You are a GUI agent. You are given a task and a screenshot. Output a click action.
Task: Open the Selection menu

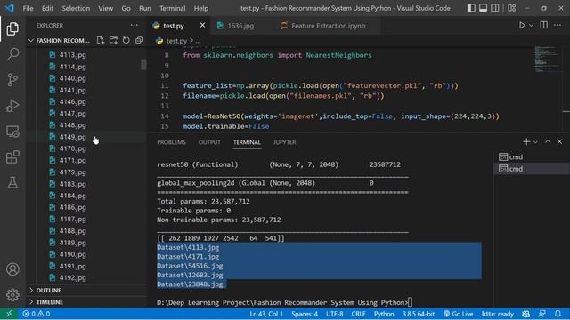(76, 8)
